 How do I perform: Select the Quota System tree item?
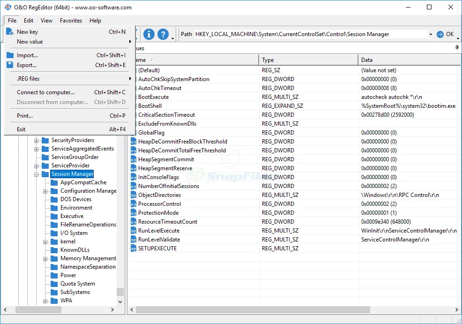[x=77, y=284]
